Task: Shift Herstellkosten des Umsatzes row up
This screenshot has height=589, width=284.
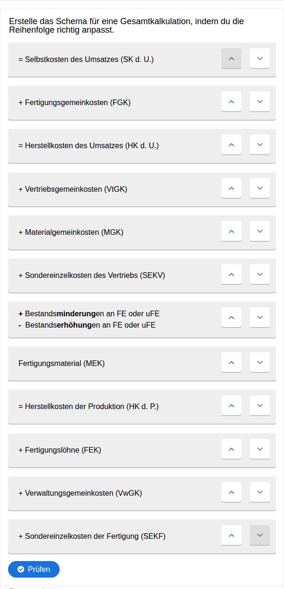Action: [231, 145]
